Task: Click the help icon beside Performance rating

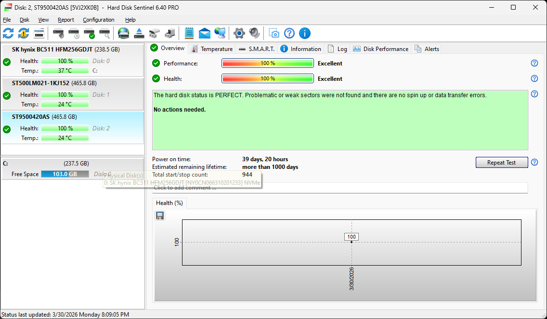Action: [x=534, y=63]
